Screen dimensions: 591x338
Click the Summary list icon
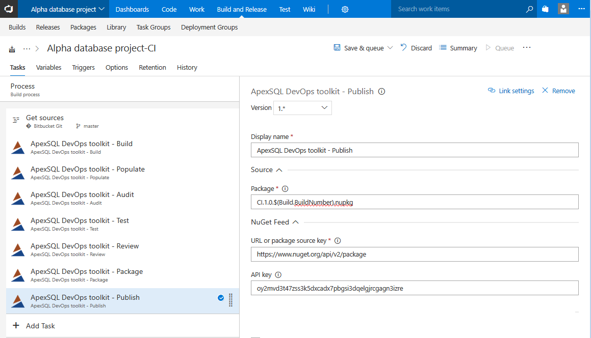pos(443,47)
